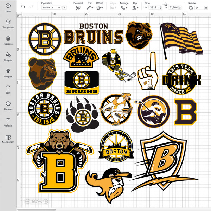Select the shield with italic B
The image size is (211, 211).
pos(165,161)
